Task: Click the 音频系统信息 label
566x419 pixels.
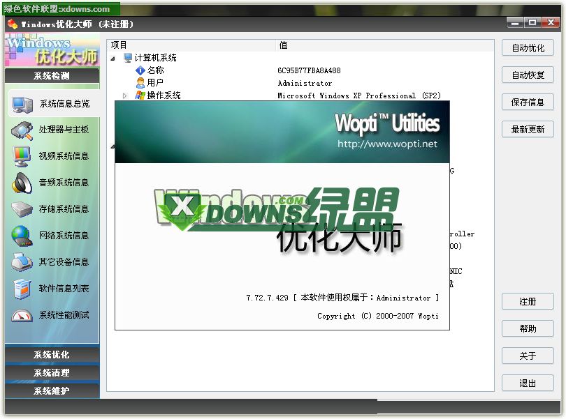Action: [64, 183]
